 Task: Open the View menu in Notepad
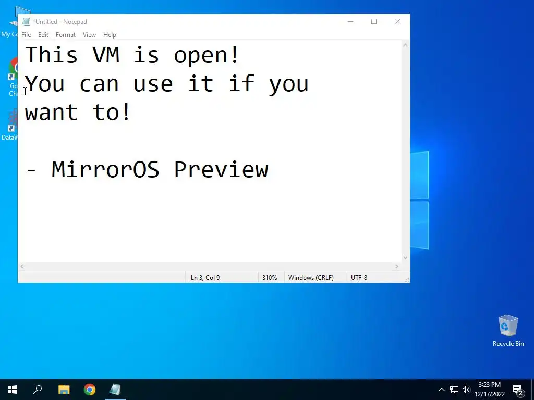tap(89, 35)
